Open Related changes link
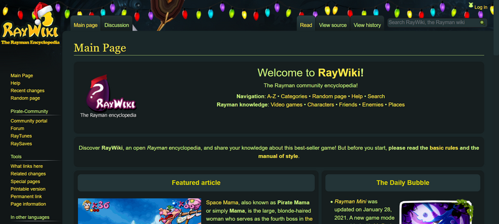The image size is (499, 224). (x=28, y=174)
